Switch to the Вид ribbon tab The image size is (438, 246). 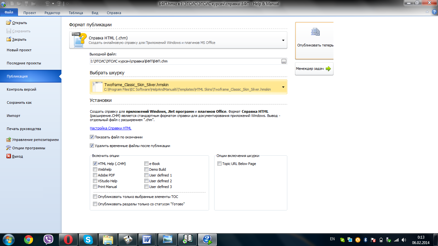[x=95, y=13]
